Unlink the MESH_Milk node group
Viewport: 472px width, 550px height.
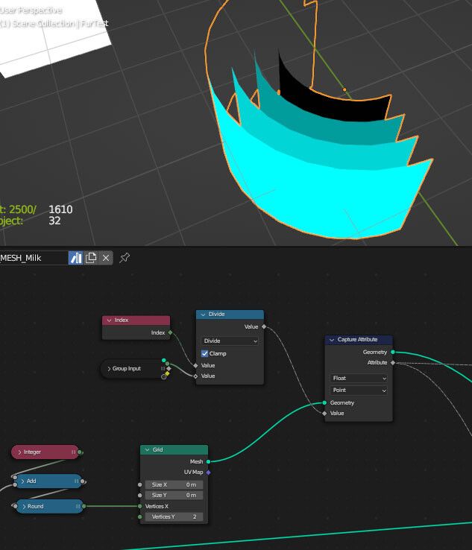[x=106, y=258]
